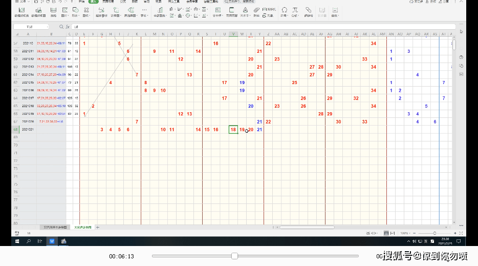The image size is (478, 266).
Task: Select row 68 header
Action: 15,130
